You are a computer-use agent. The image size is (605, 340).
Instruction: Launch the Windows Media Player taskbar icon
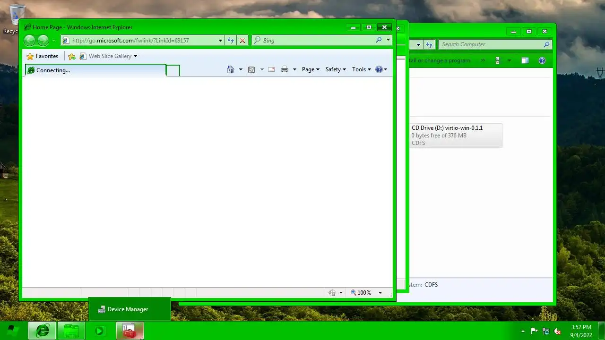[x=100, y=331]
